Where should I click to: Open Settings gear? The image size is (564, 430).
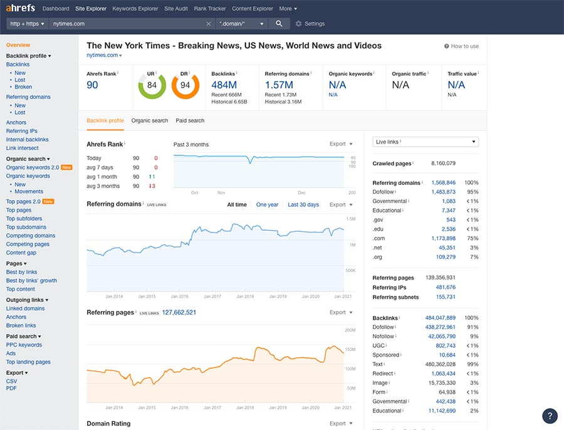[x=310, y=24]
